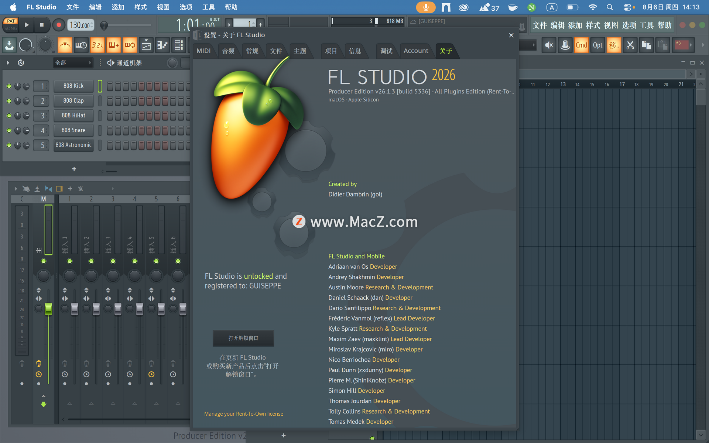Click the one-click audio recording download icon
Viewport: 709px width, 443px height.
pos(9,45)
